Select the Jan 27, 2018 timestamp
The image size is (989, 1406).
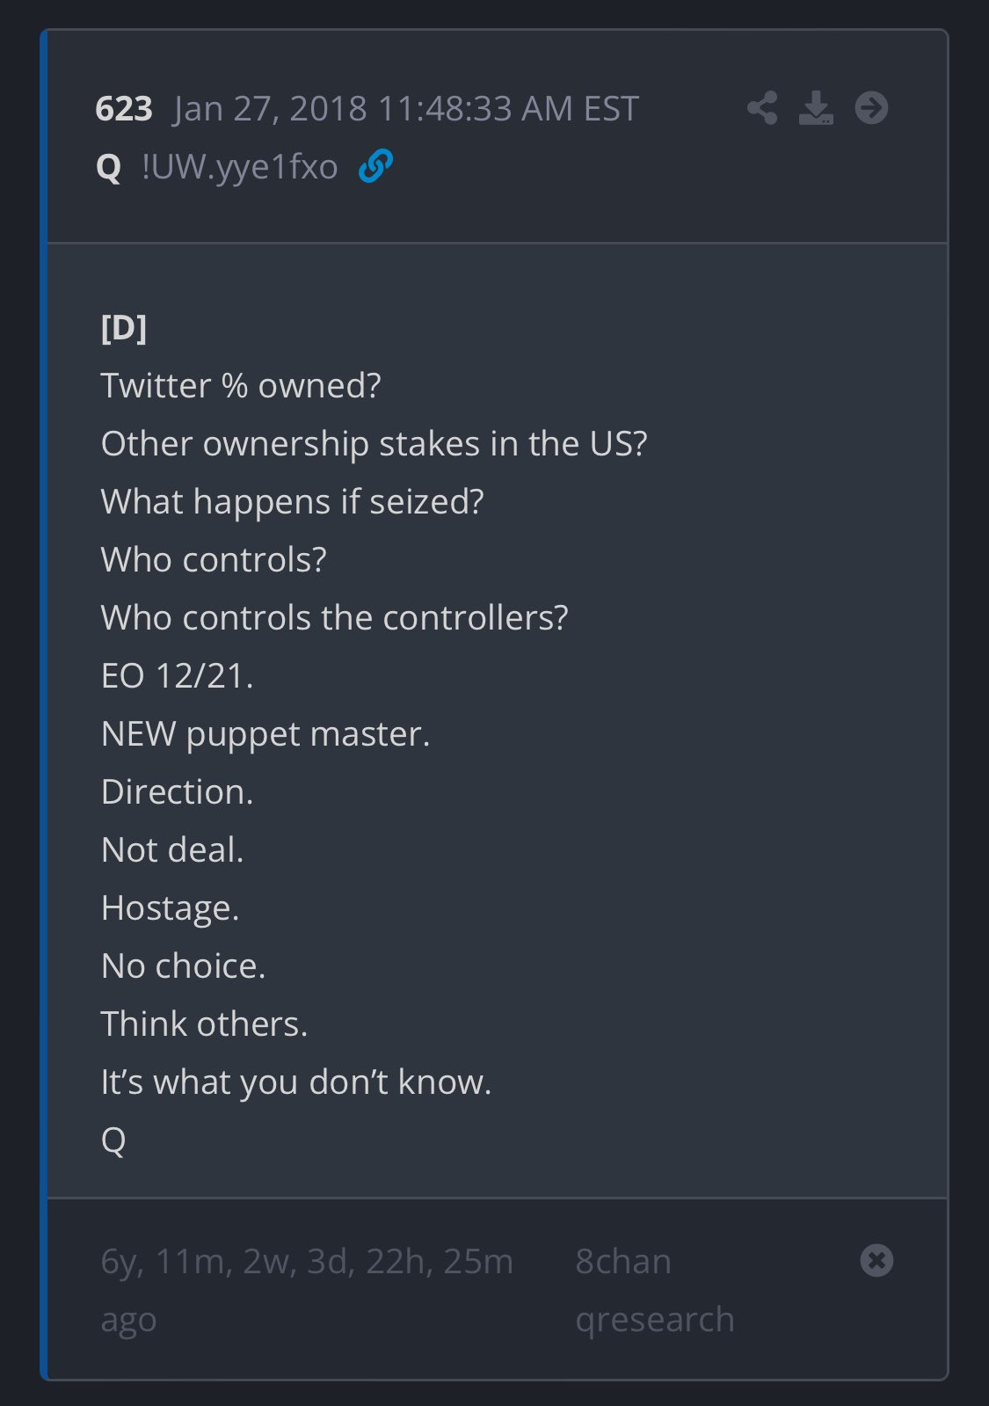point(404,107)
